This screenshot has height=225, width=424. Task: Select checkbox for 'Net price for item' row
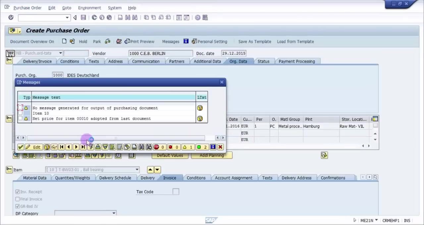21,118
